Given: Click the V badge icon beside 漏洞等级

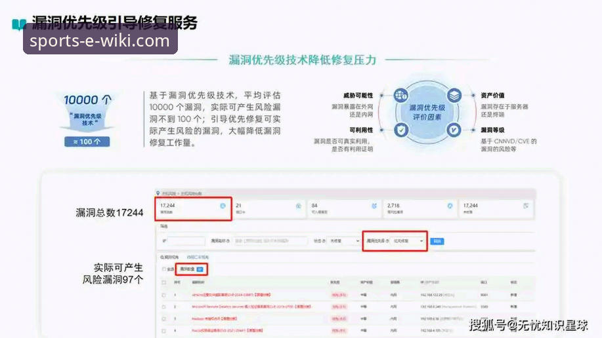Looking at the screenshot, I should (454, 130).
